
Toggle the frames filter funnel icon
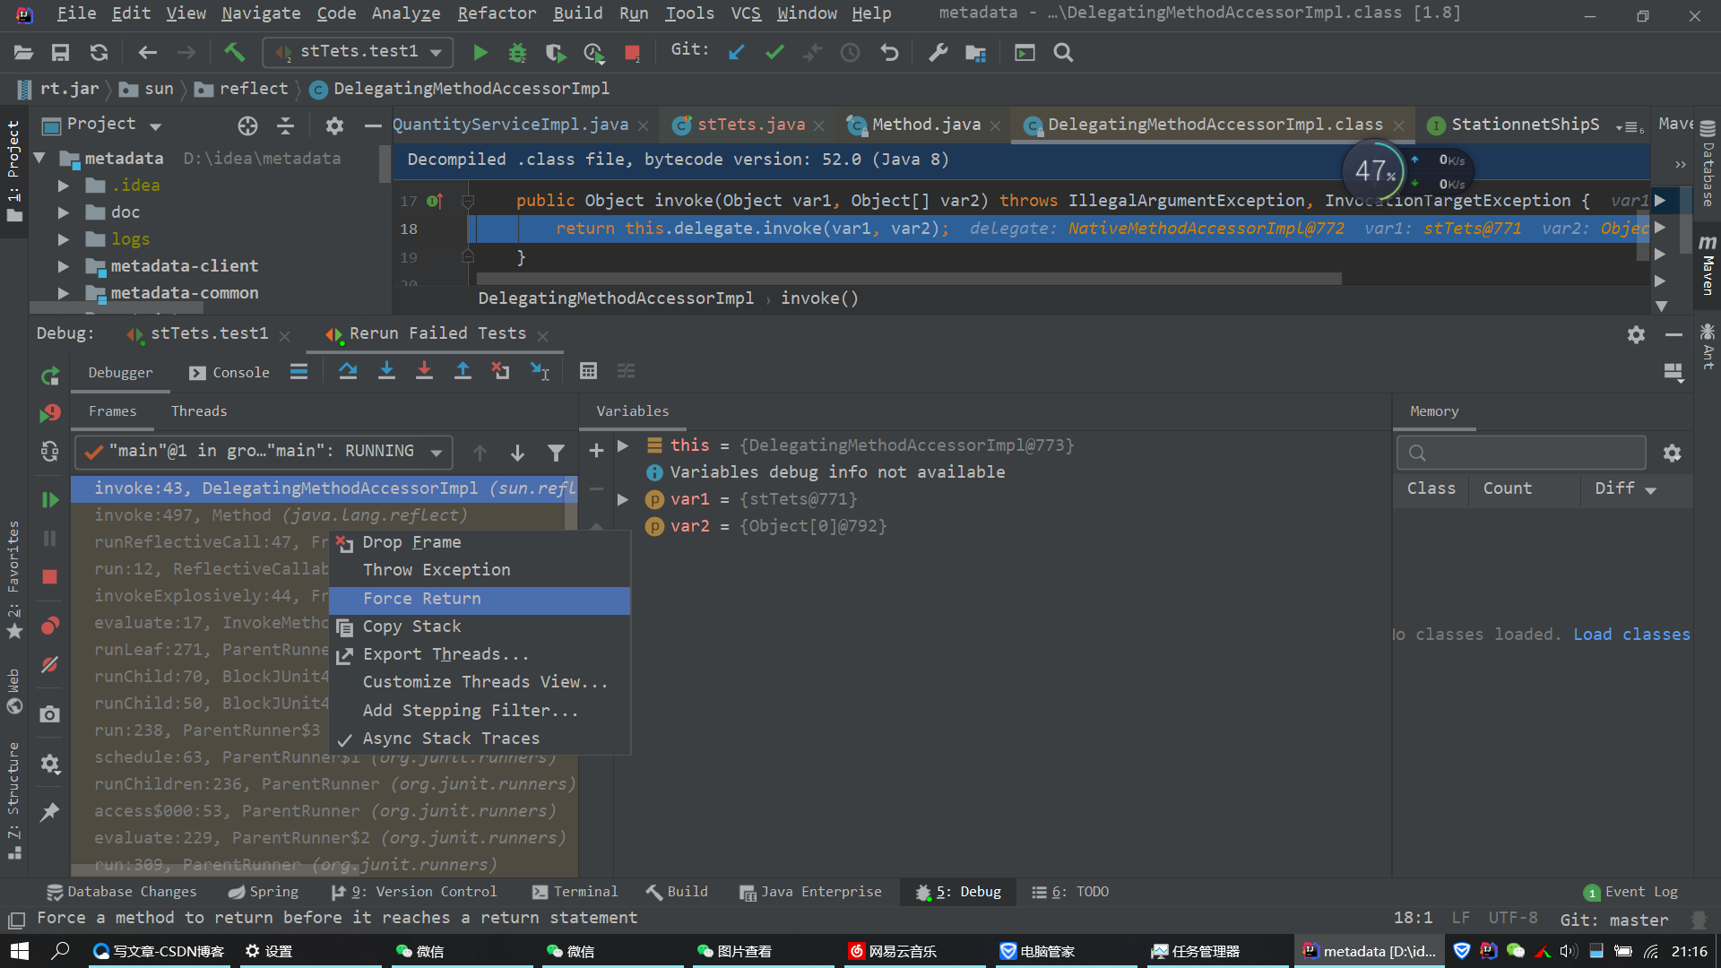[x=556, y=453]
